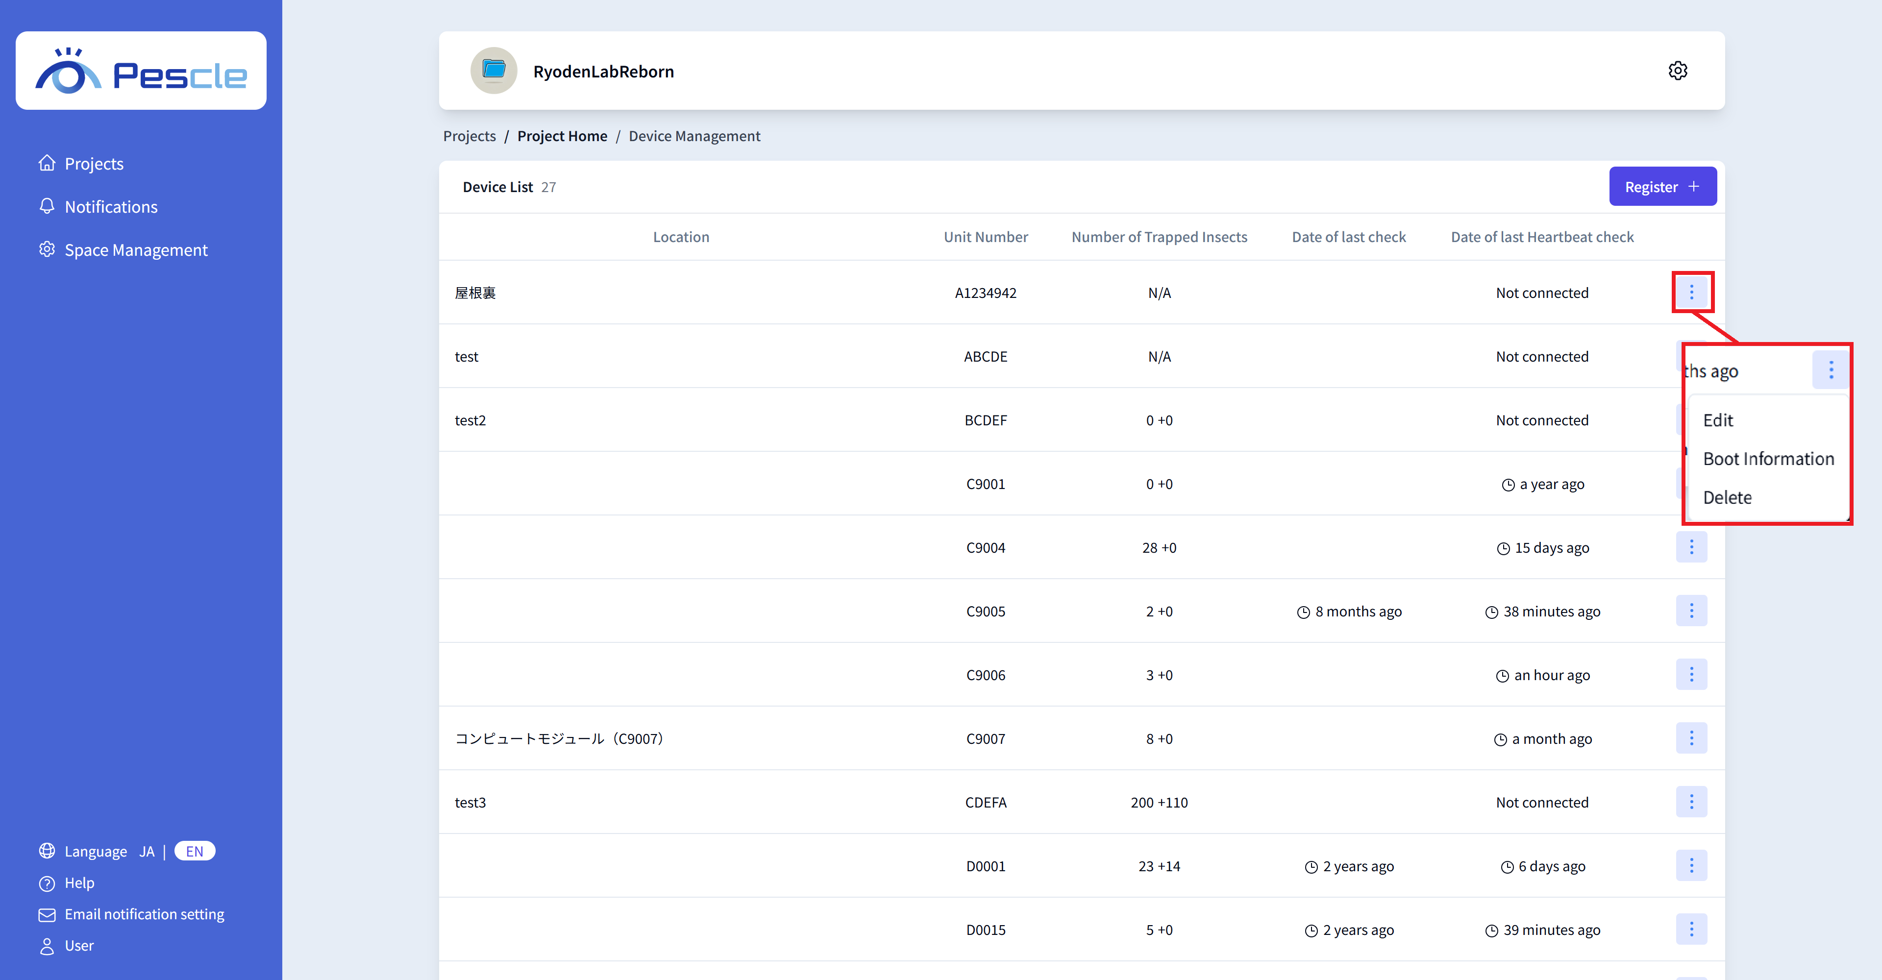
Task: Select the EN language option
Action: tap(195, 852)
